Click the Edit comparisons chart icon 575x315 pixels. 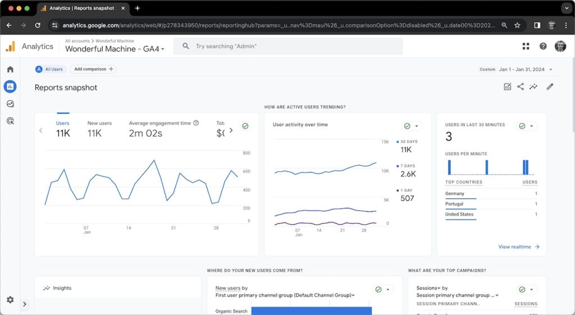(508, 87)
